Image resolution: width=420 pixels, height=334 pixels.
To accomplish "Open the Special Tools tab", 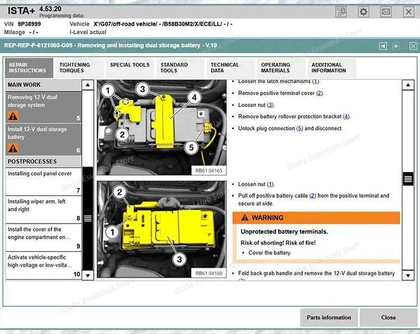I will pyautogui.click(x=130, y=68).
